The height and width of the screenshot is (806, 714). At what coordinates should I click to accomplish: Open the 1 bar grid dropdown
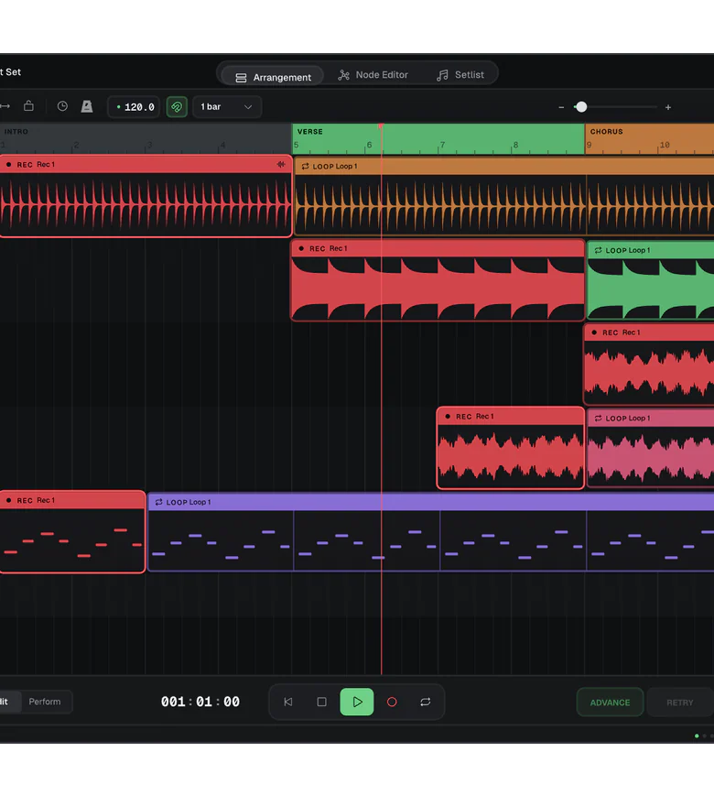pyautogui.click(x=226, y=107)
